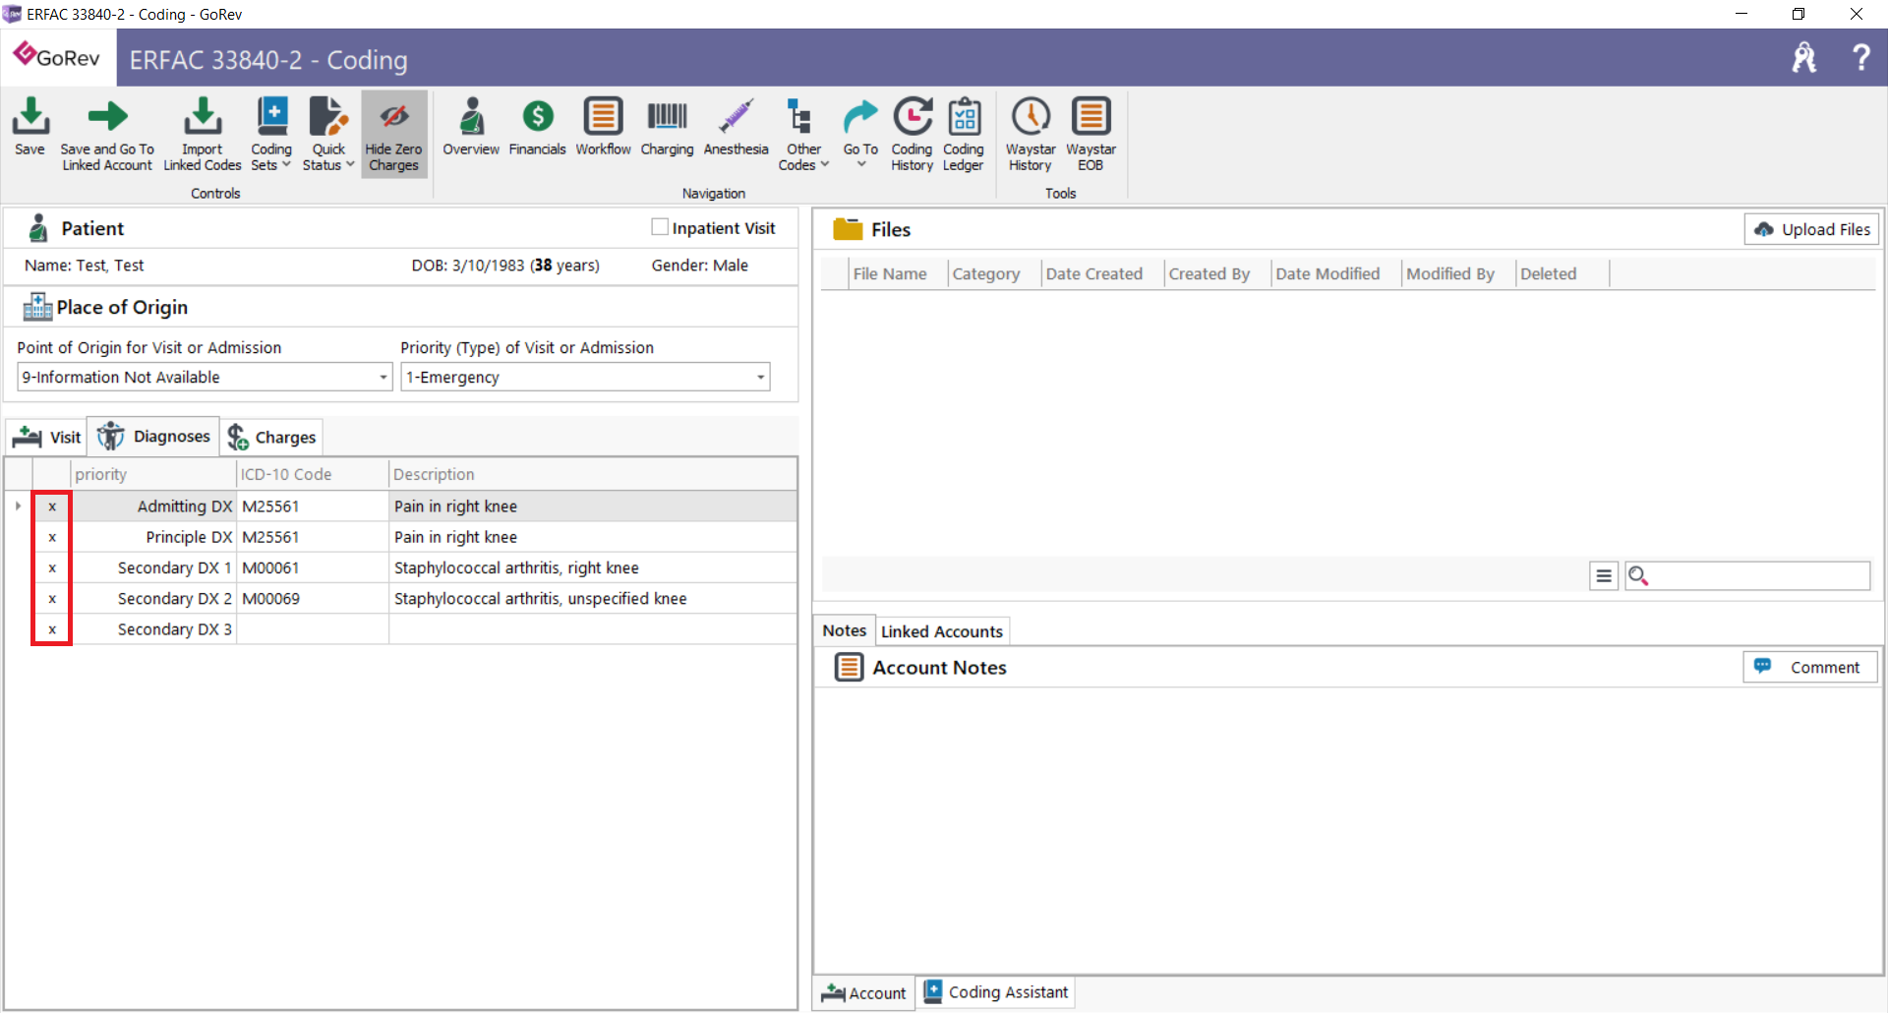The image size is (1888, 1013).
Task: Click the Comment button
Action: pos(1810,667)
